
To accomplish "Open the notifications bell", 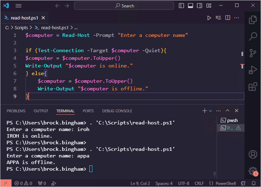I will click(x=254, y=183).
